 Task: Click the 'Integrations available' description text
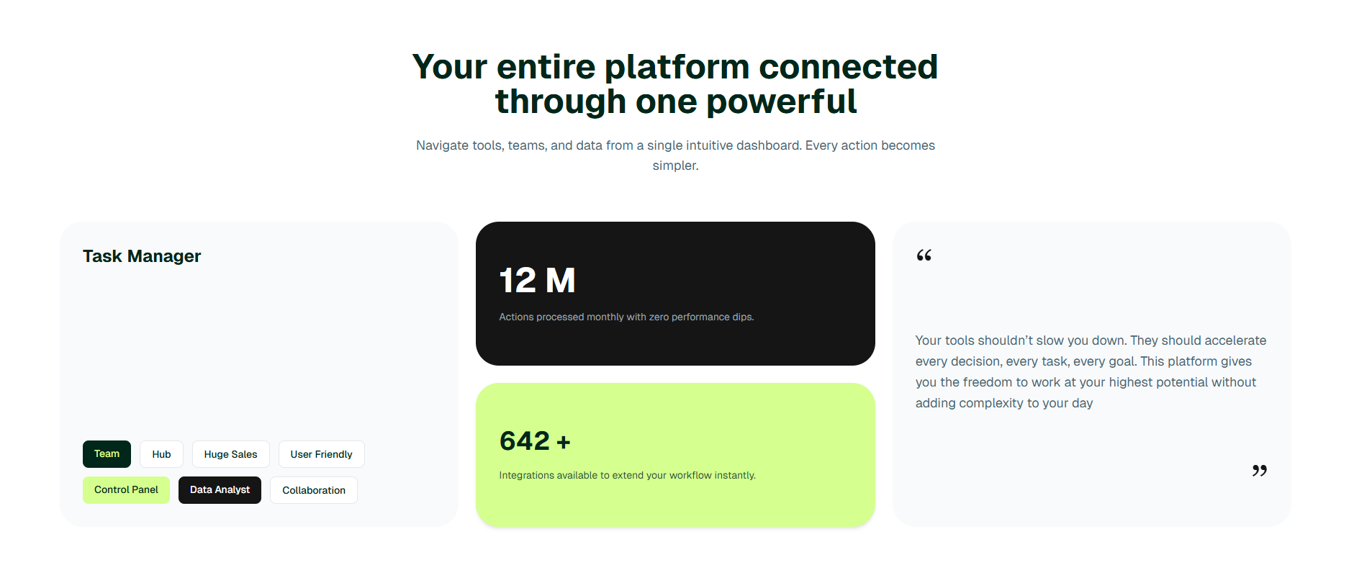pyautogui.click(x=627, y=476)
